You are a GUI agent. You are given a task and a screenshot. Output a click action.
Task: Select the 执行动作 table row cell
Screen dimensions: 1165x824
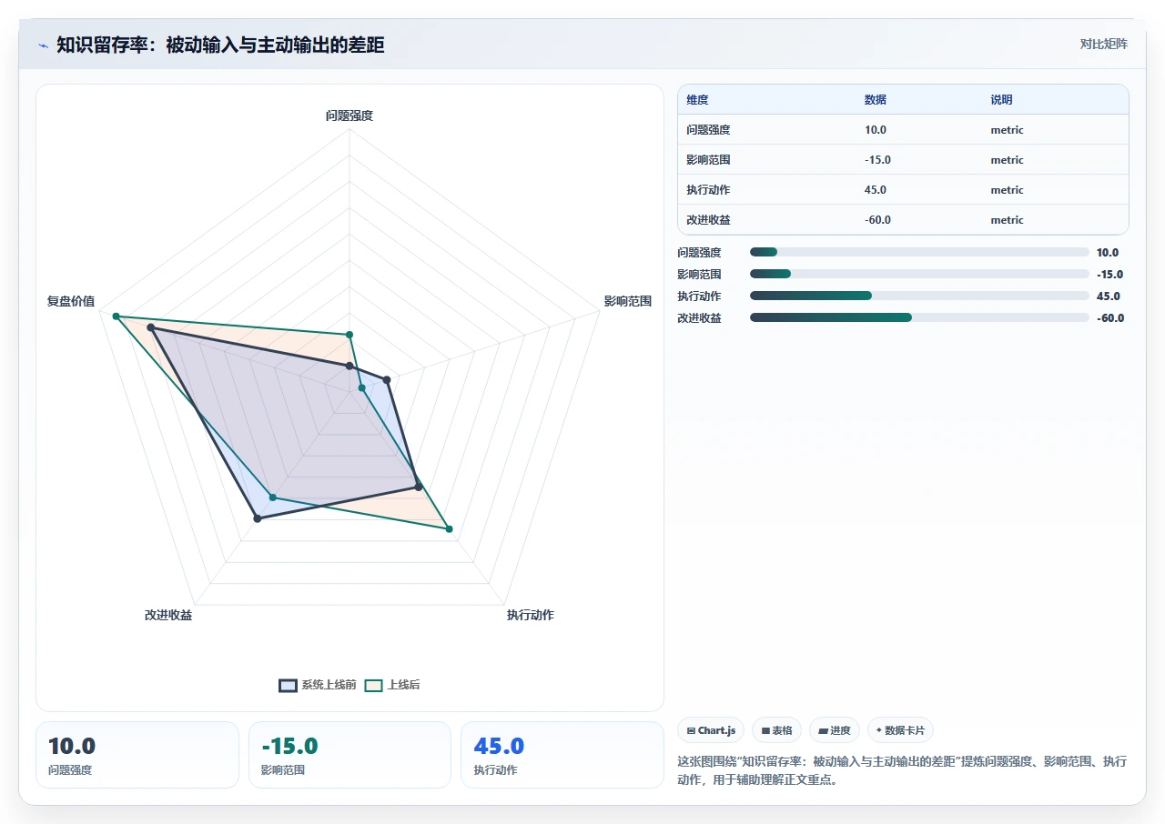pyautogui.click(x=708, y=190)
